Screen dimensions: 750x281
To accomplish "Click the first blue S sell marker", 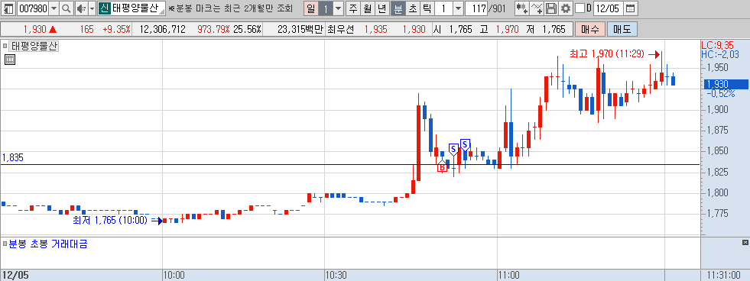I will [453, 149].
